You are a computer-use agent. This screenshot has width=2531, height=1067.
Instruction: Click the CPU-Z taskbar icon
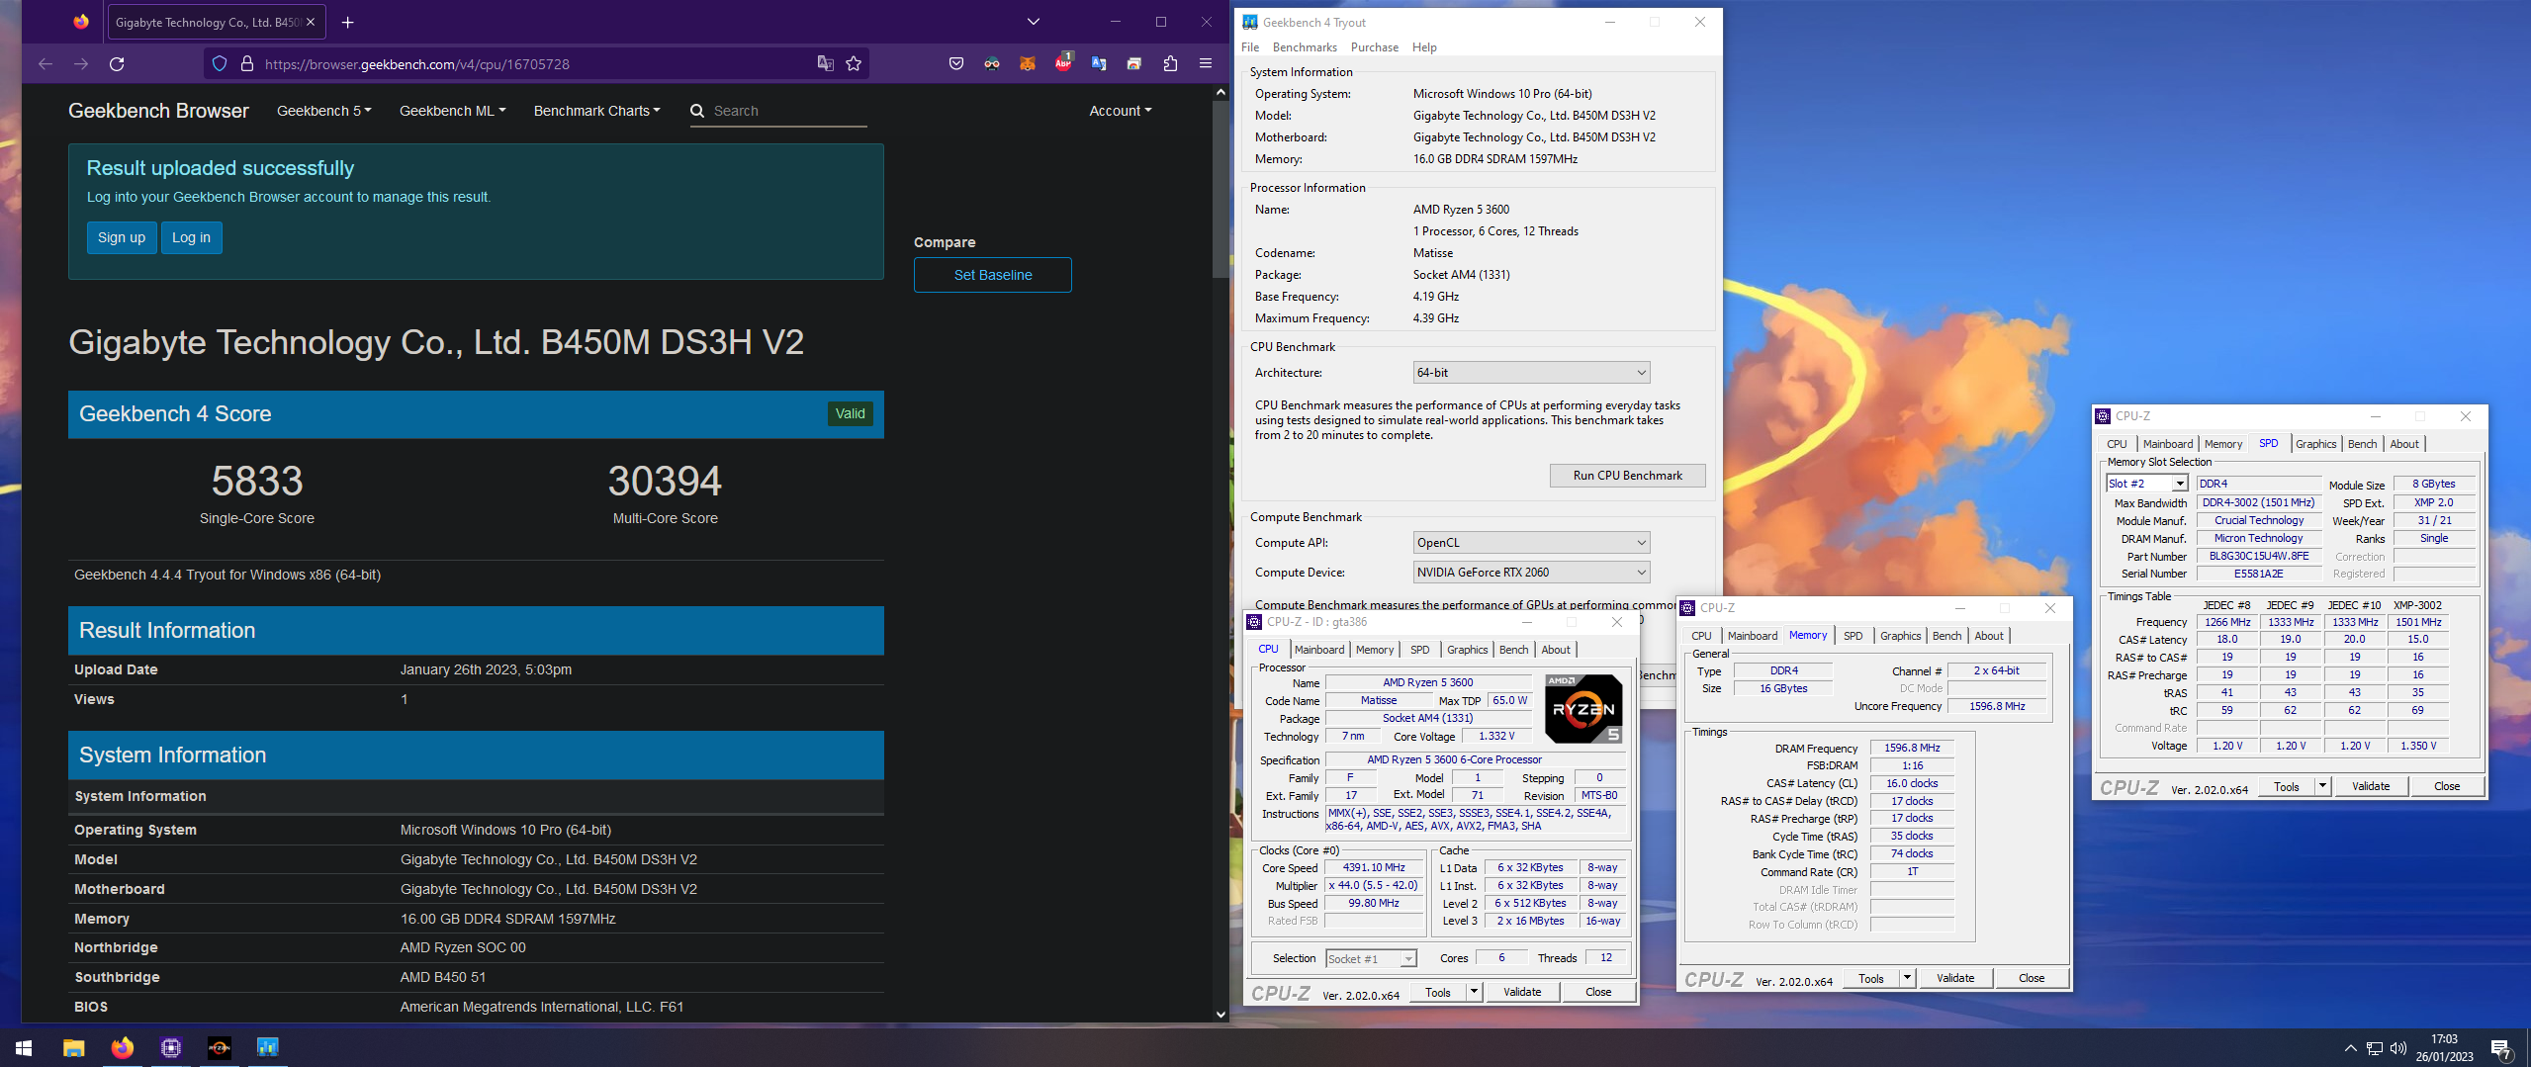(171, 1047)
